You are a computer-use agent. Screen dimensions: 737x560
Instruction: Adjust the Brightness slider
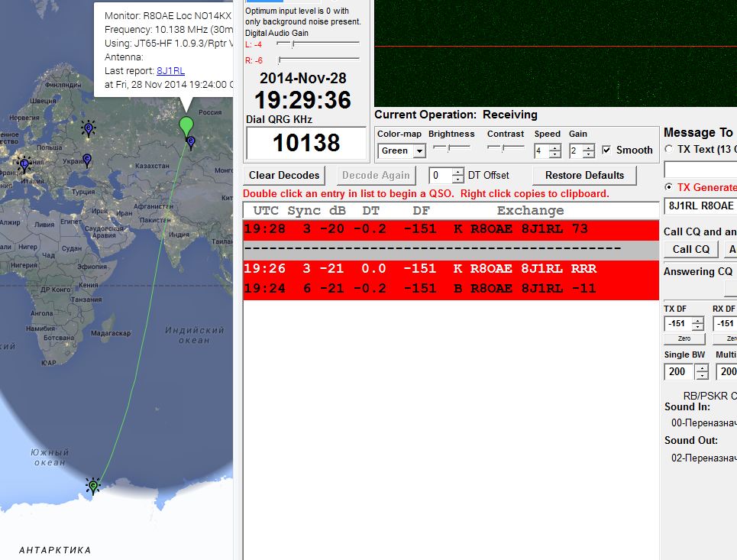450,147
